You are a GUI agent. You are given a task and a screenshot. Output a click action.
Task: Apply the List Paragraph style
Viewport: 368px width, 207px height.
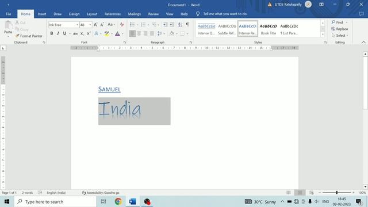coord(289,29)
